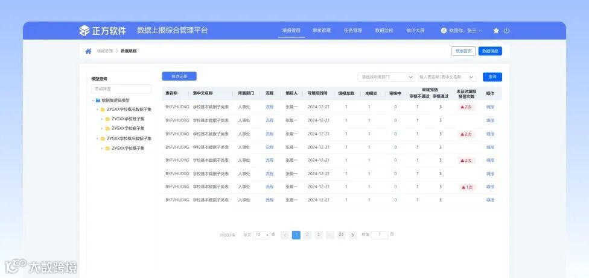Viewport: 589px width, 278px height.
Task: Expand the ZYGXX学校据子集 node arrow
Action: coord(102,129)
